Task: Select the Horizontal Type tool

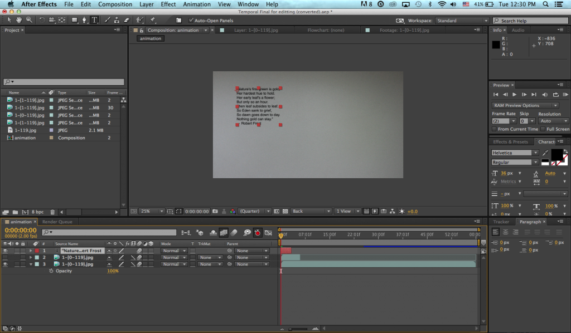Action: click(x=95, y=20)
